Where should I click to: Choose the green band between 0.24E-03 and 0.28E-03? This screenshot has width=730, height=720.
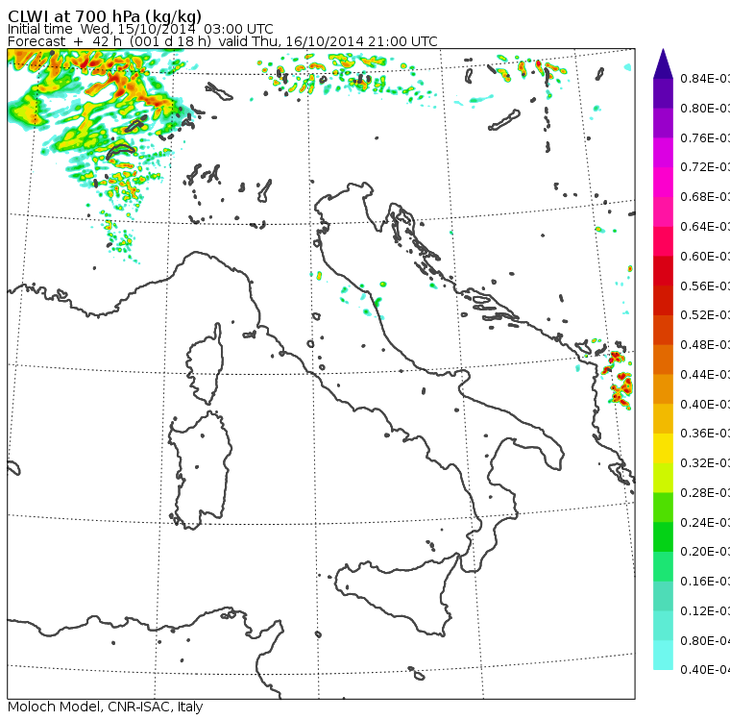pos(663,508)
